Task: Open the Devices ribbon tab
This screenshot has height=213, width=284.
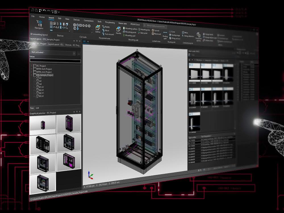Action: [x=76, y=20]
